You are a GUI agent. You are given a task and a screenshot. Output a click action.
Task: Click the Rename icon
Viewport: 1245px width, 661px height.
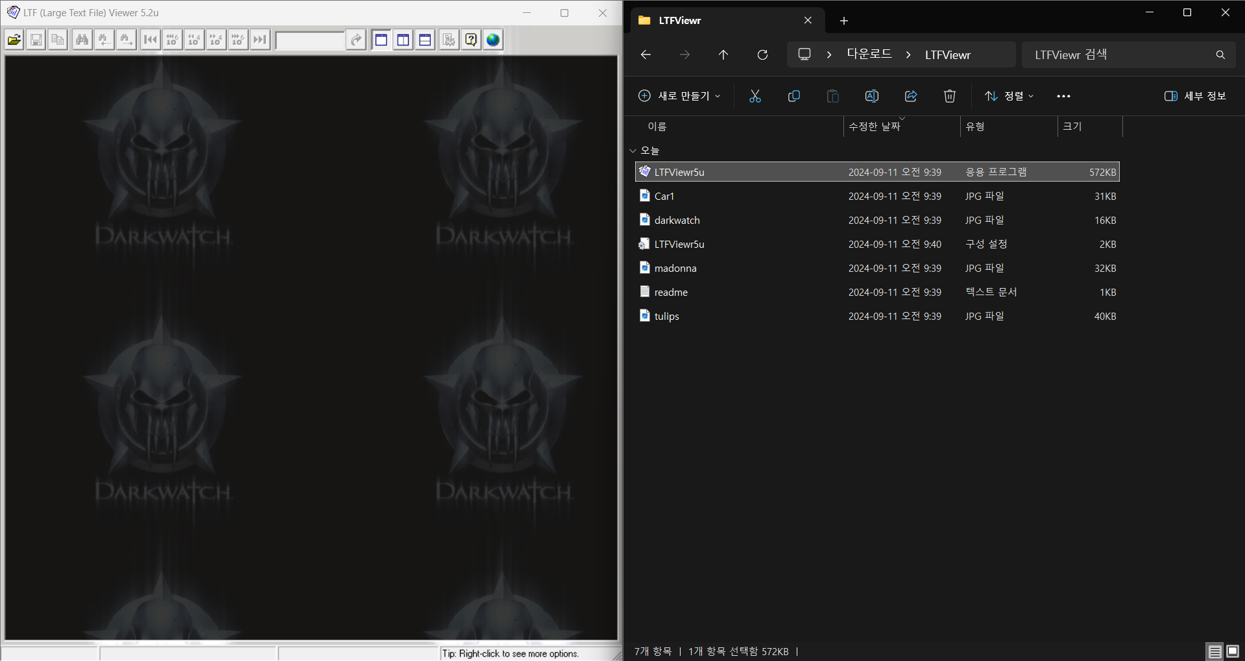(872, 96)
